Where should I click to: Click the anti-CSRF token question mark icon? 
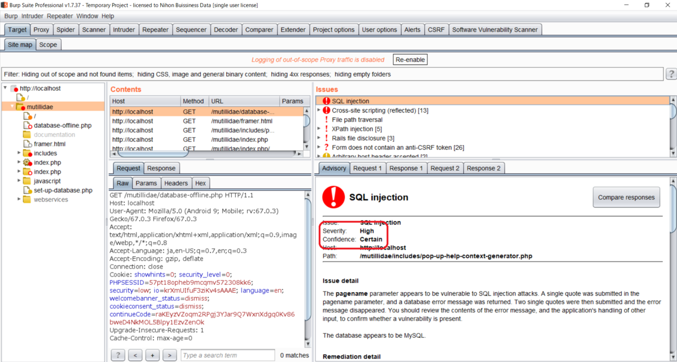(x=326, y=148)
